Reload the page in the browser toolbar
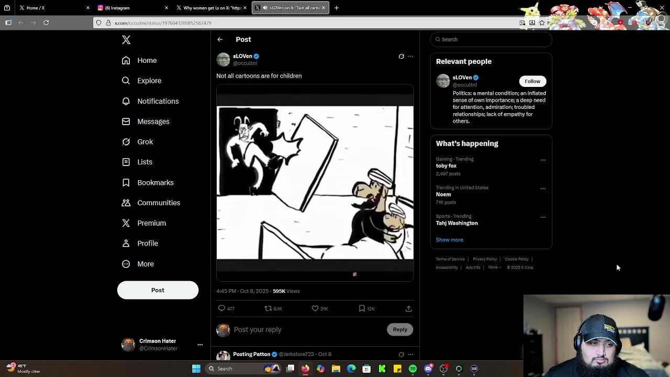 click(46, 23)
